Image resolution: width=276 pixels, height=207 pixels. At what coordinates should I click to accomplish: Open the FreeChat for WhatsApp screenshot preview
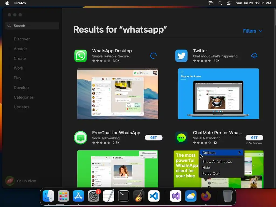[118, 169]
